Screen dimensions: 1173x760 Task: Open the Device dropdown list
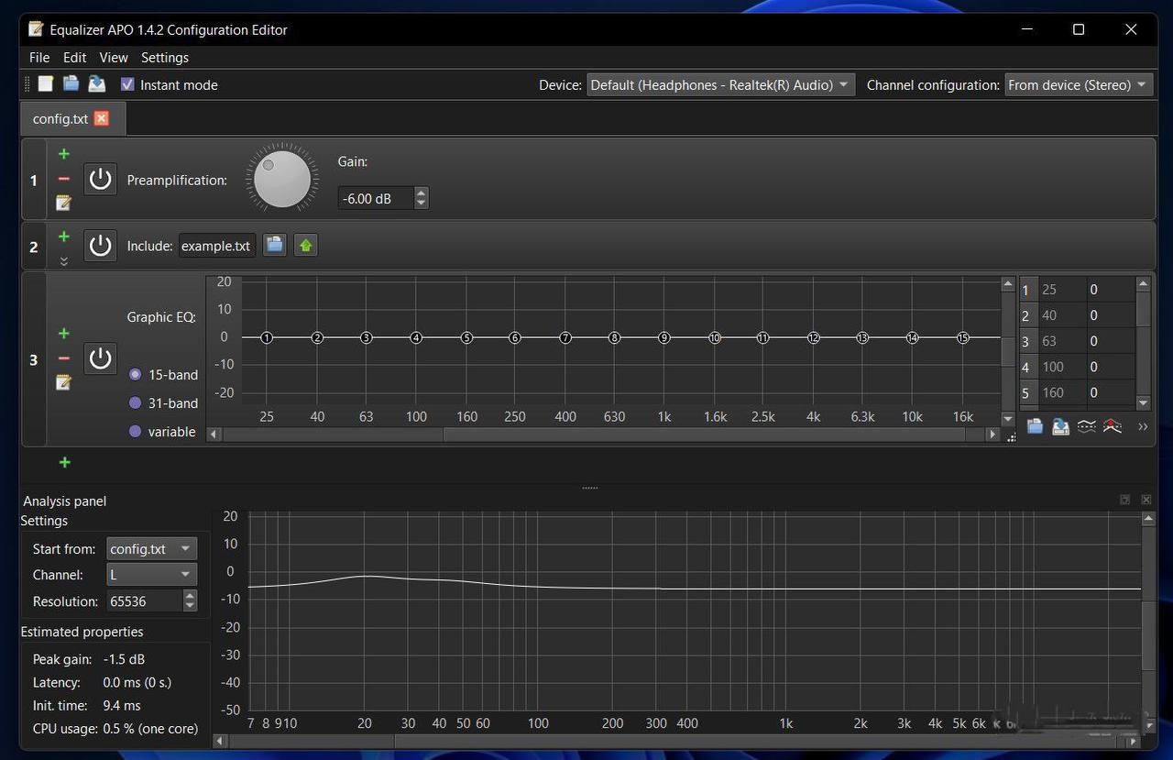click(720, 84)
